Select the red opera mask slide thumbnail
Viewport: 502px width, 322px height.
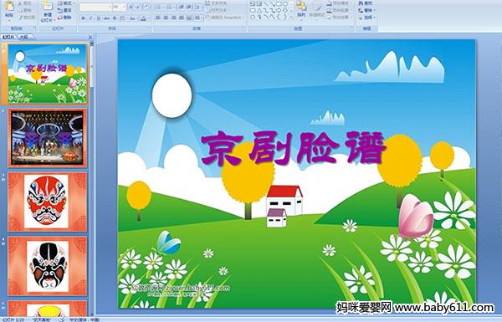tap(48, 202)
